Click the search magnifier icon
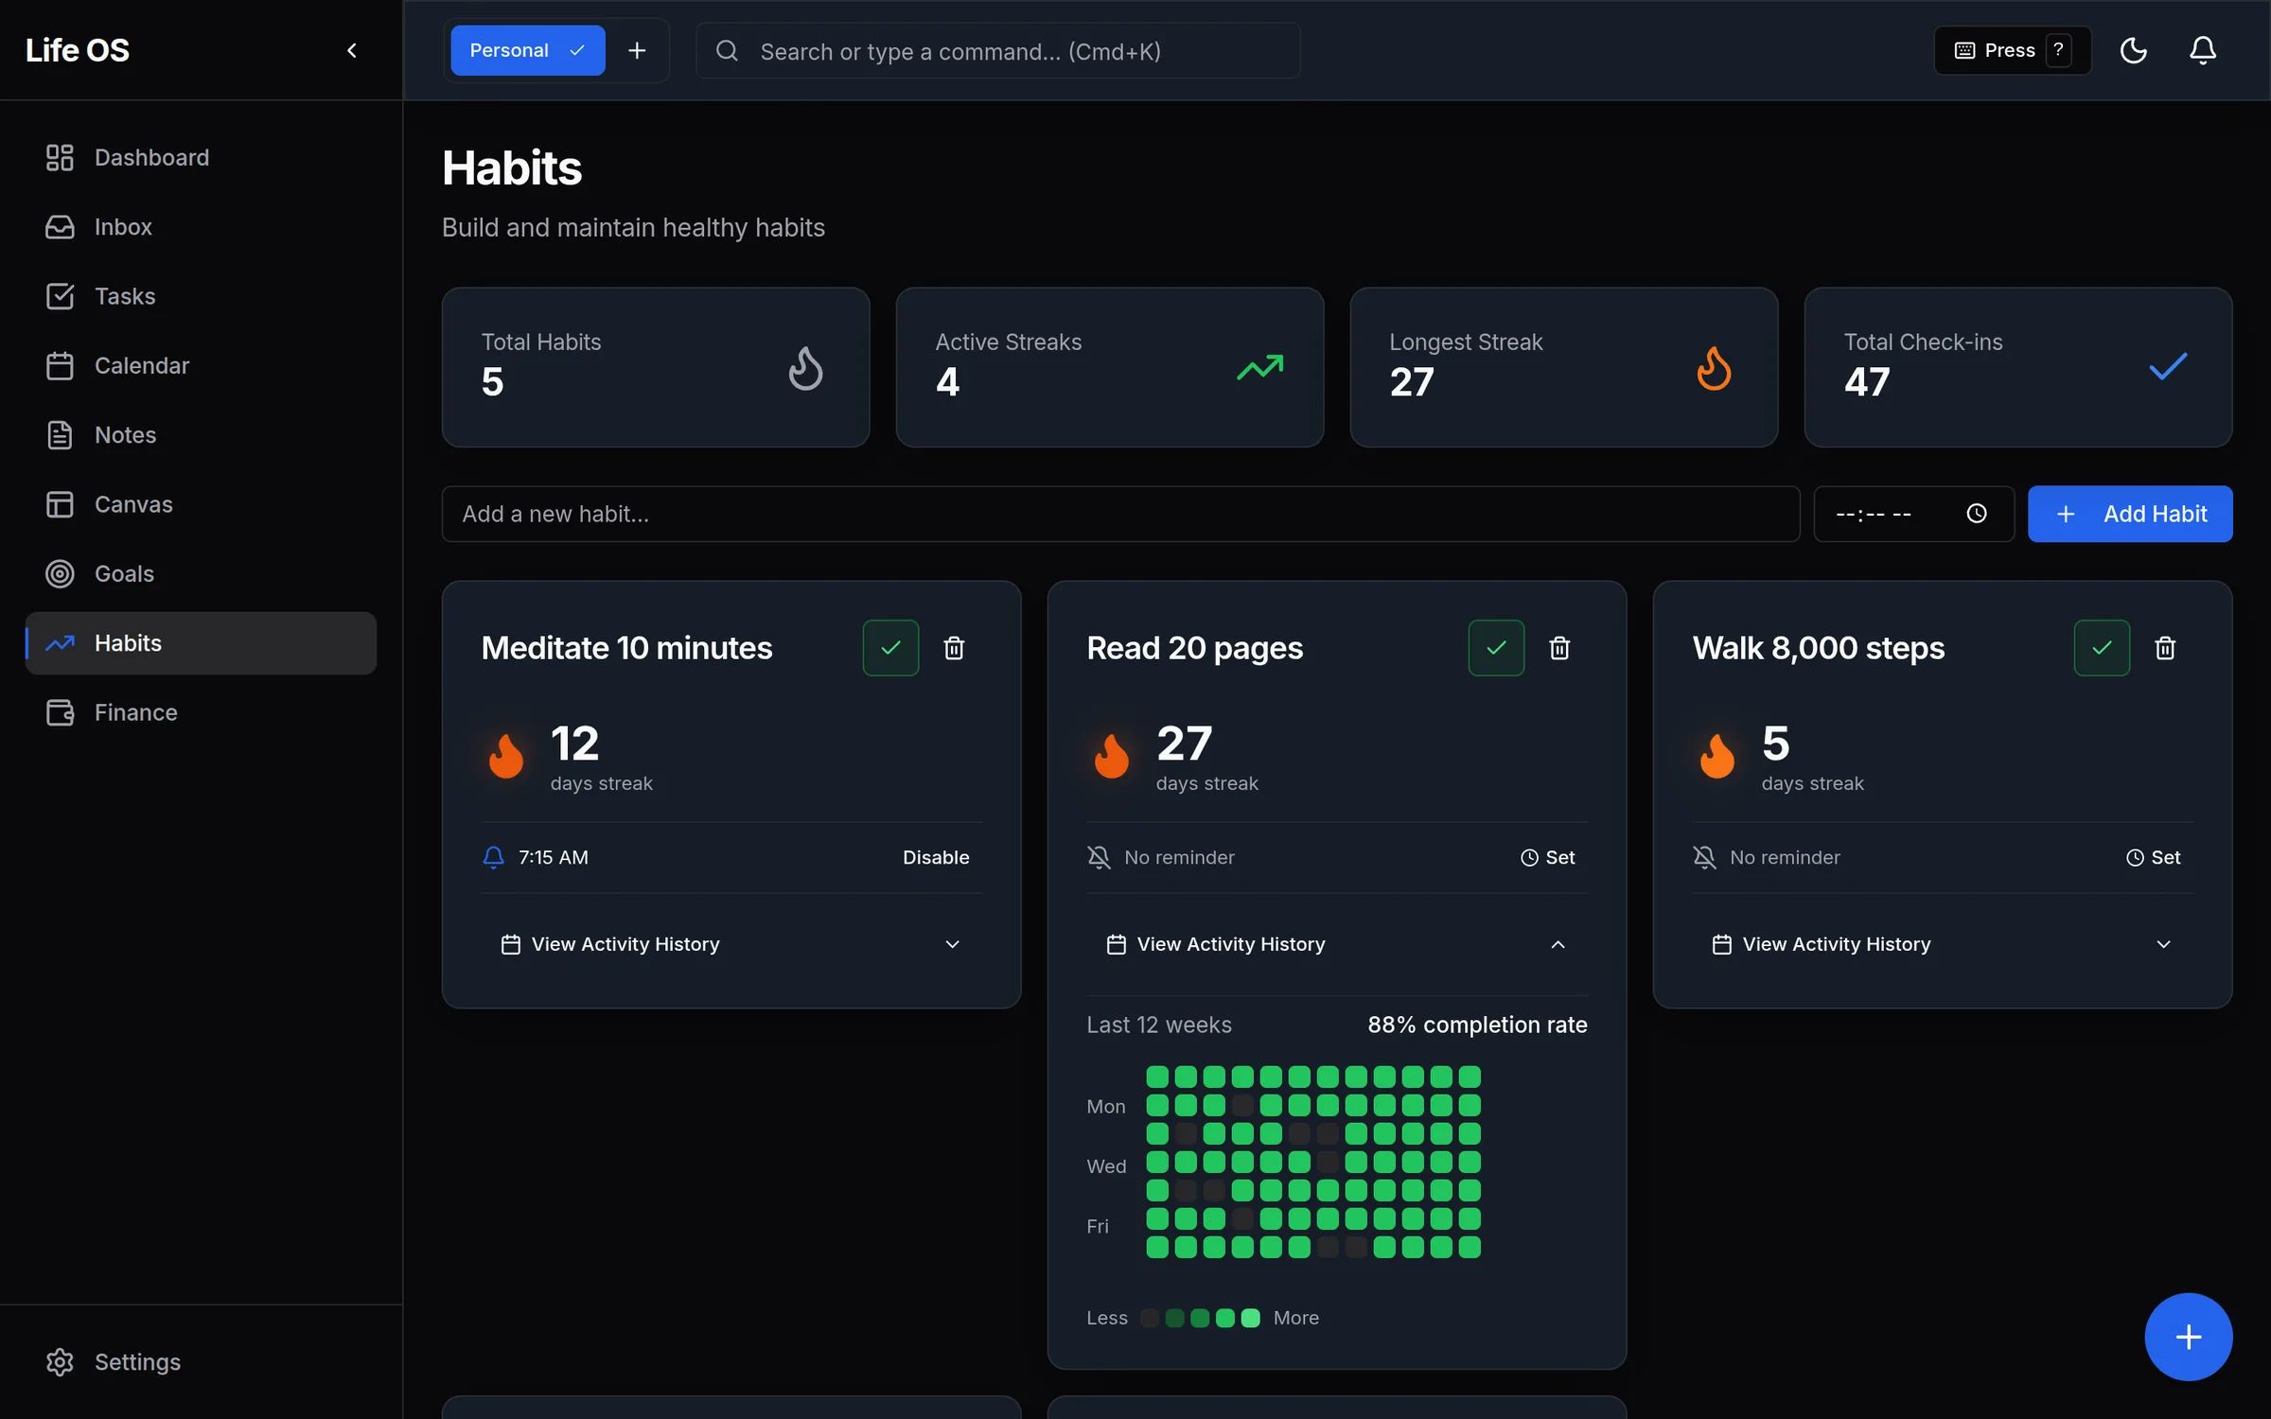 (x=727, y=51)
